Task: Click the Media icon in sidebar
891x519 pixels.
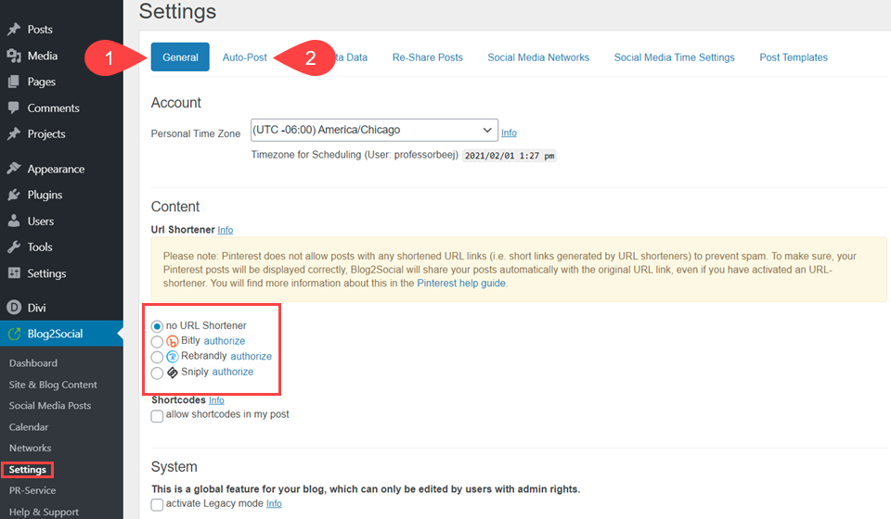Action: click(x=14, y=56)
